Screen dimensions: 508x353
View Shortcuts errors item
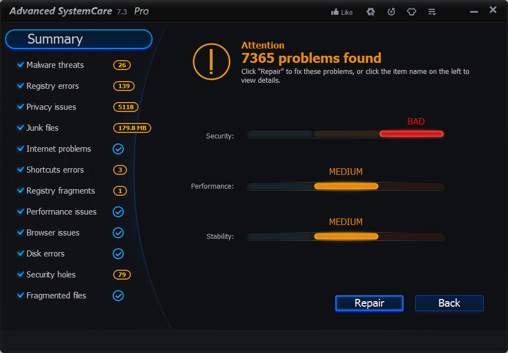coord(55,170)
